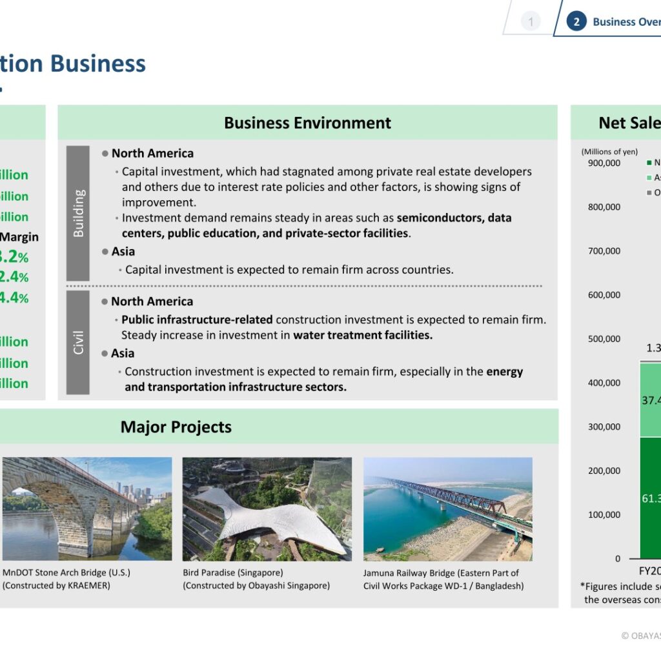The height and width of the screenshot is (661, 661).
Task: Click the Jamuna Railway Bridge photo
Action: coord(448,509)
